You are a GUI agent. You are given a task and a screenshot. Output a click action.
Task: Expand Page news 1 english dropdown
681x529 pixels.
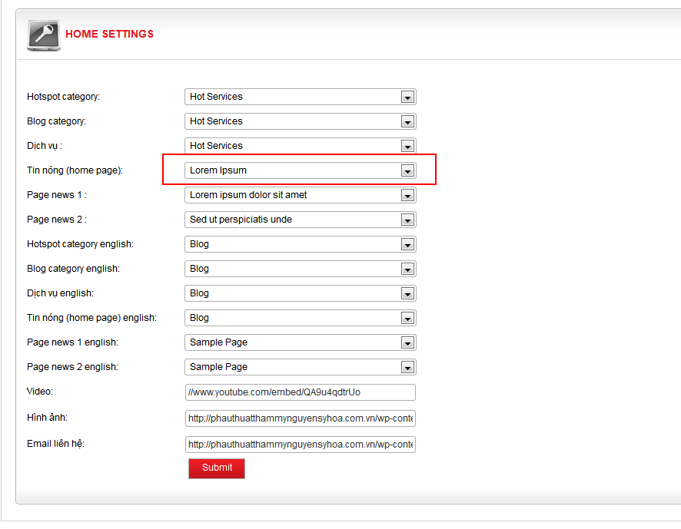(300, 342)
